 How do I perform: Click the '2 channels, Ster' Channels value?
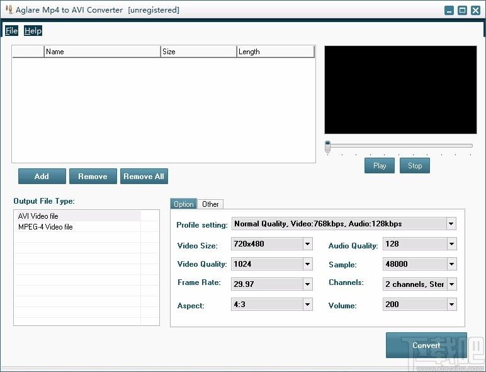(x=415, y=284)
